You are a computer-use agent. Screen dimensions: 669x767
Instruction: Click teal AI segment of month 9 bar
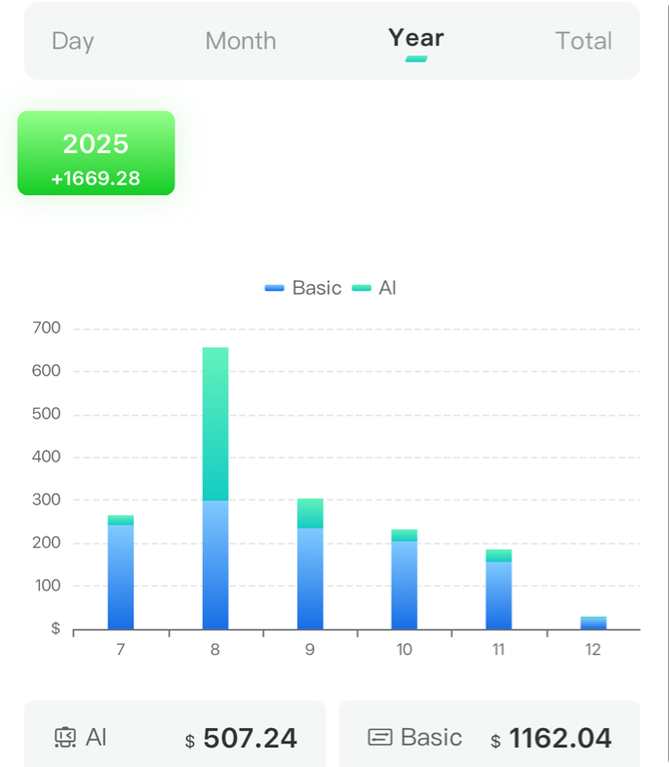310,513
